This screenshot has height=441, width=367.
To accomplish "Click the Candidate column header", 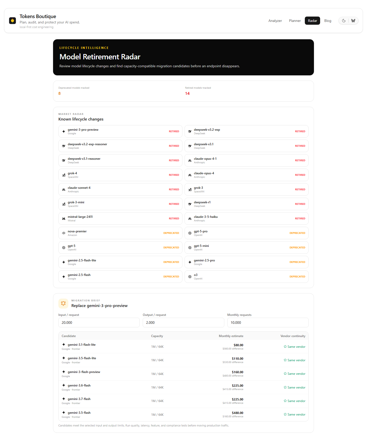I will [x=69, y=336].
